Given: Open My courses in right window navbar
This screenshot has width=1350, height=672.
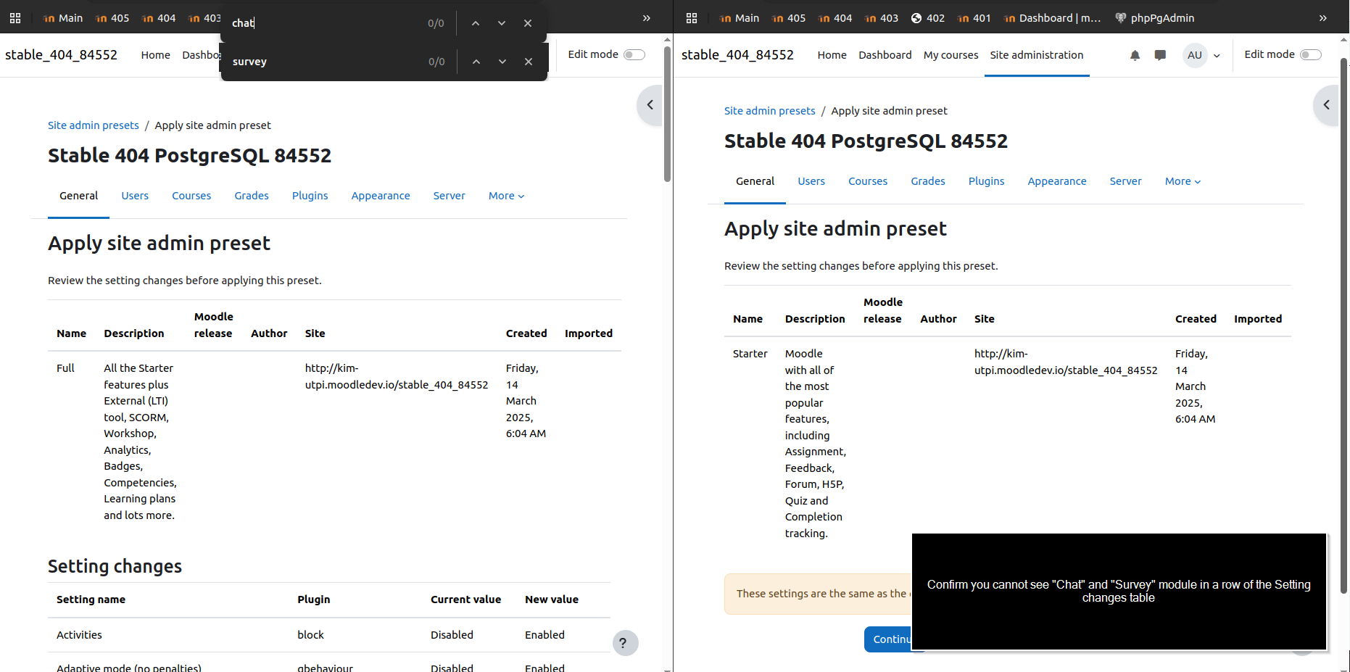Looking at the screenshot, I should coord(951,55).
